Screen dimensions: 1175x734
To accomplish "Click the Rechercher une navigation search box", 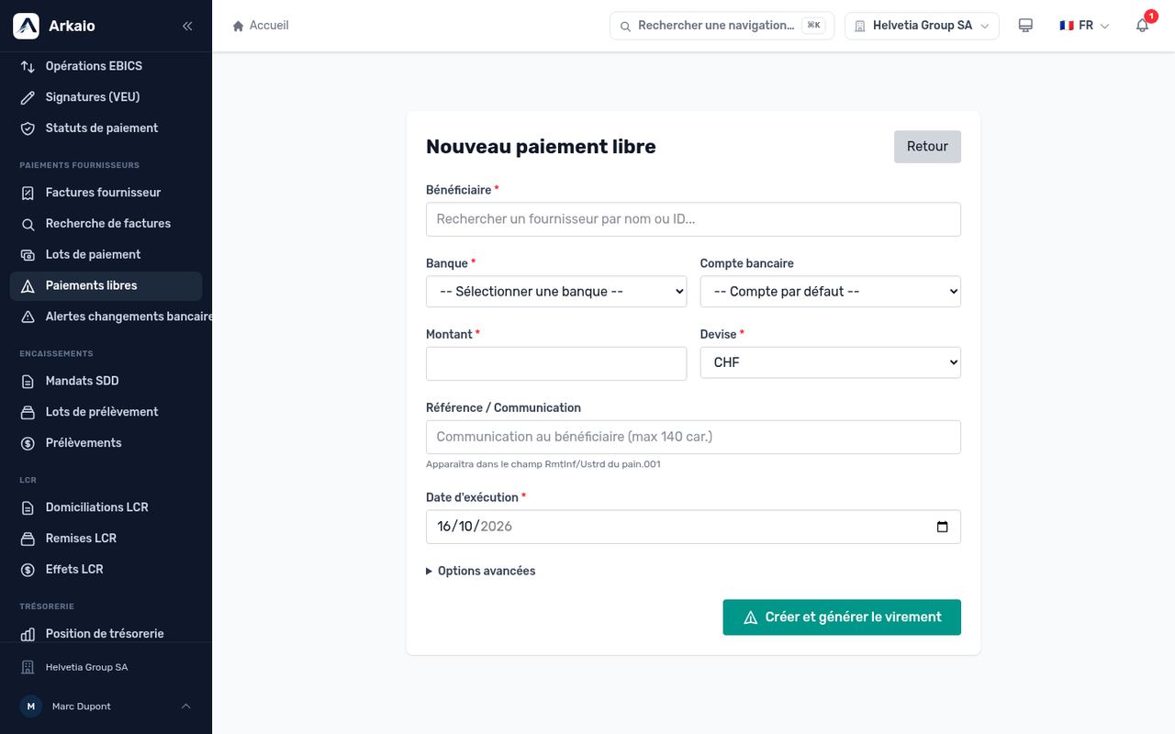I will tap(722, 26).
